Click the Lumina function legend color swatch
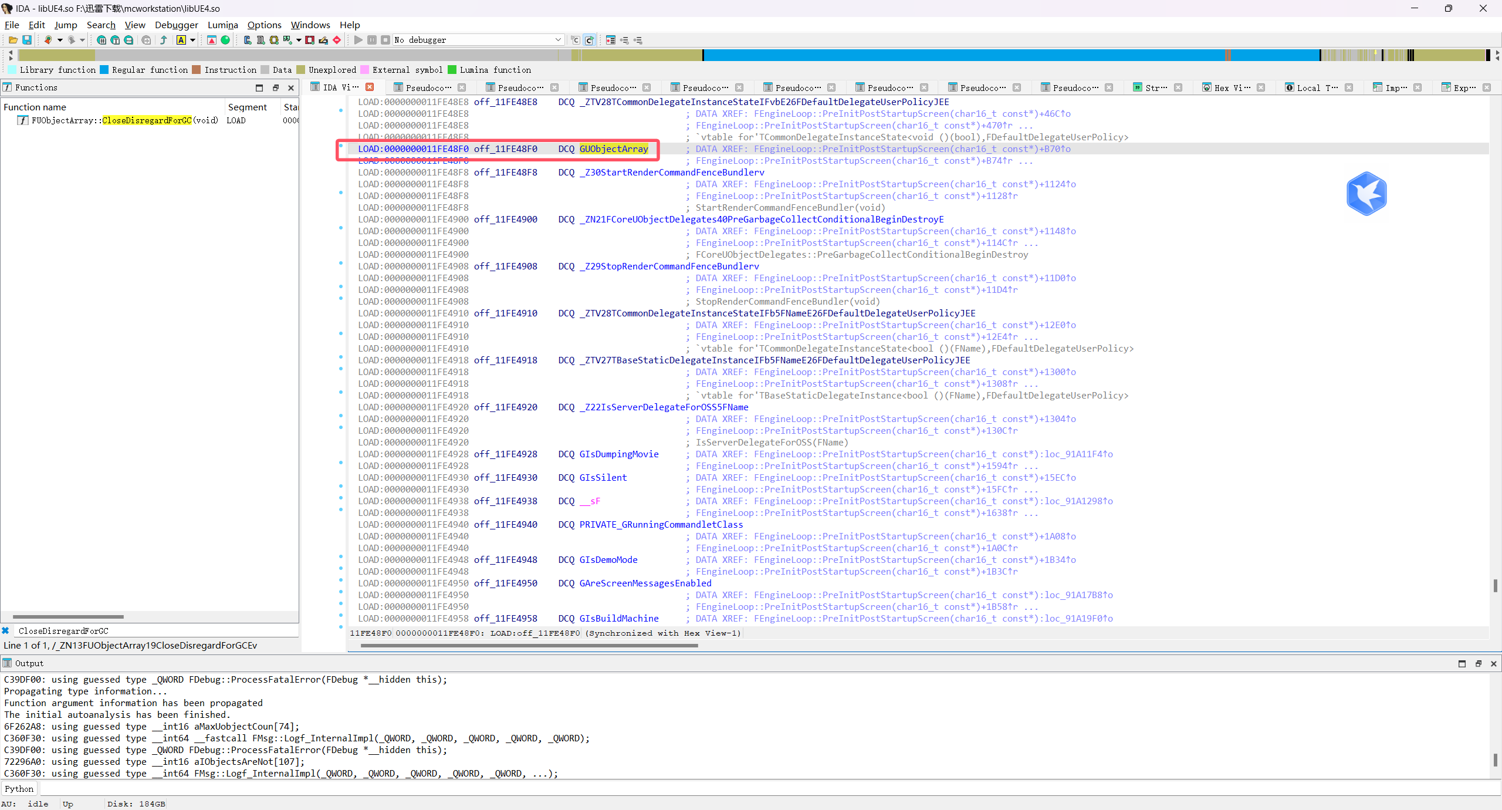Image resolution: width=1502 pixels, height=810 pixels. point(452,70)
